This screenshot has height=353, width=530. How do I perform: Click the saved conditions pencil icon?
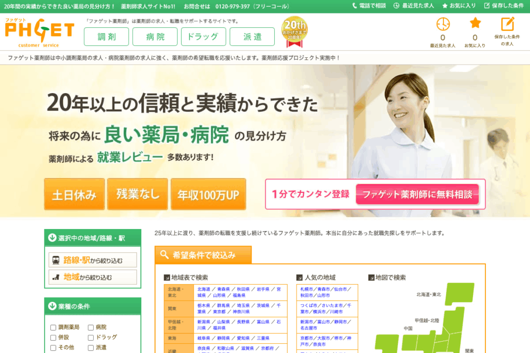[507, 24]
